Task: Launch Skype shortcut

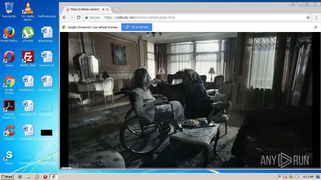Action: point(9,157)
